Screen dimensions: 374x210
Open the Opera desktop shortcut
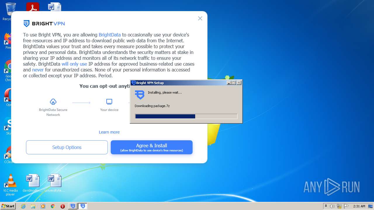[8, 98]
